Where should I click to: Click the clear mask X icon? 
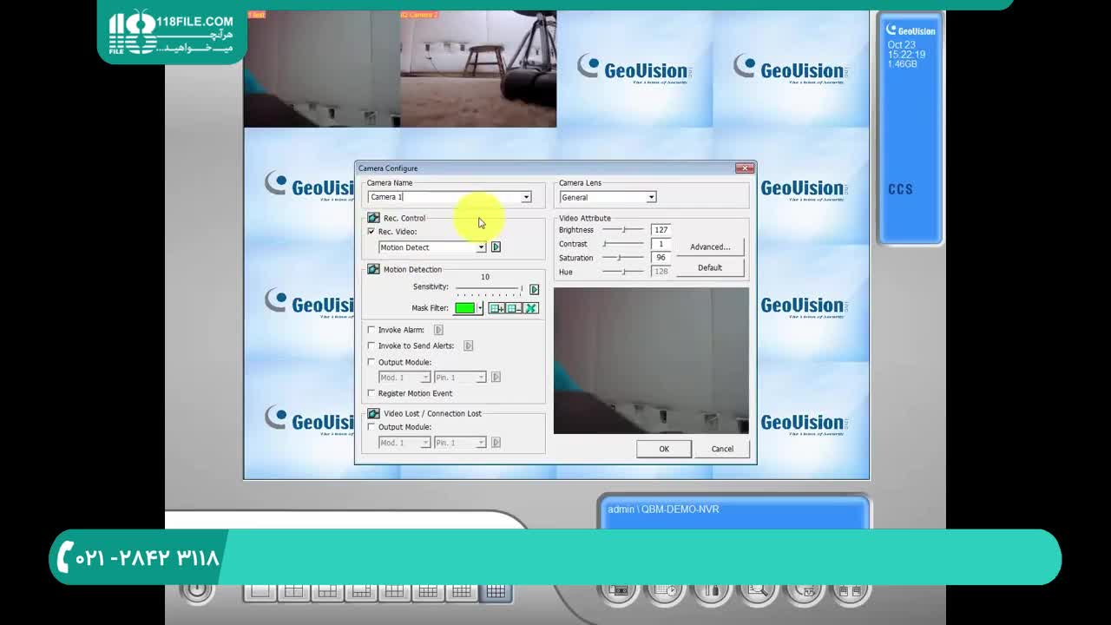coord(531,308)
